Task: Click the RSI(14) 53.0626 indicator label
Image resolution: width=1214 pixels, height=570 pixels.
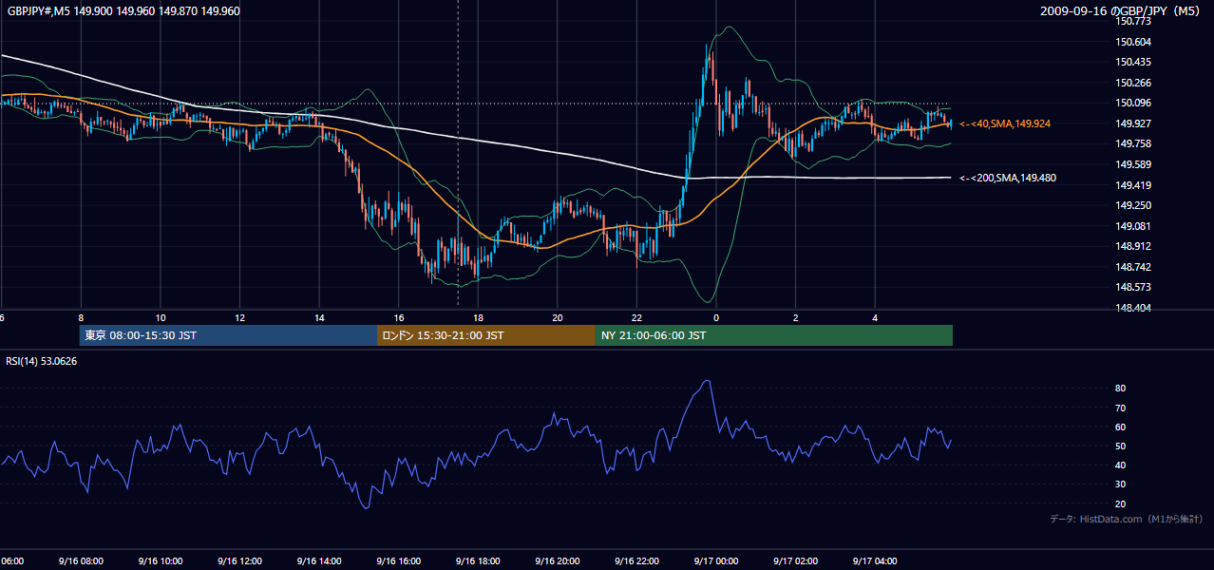Action: [42, 361]
